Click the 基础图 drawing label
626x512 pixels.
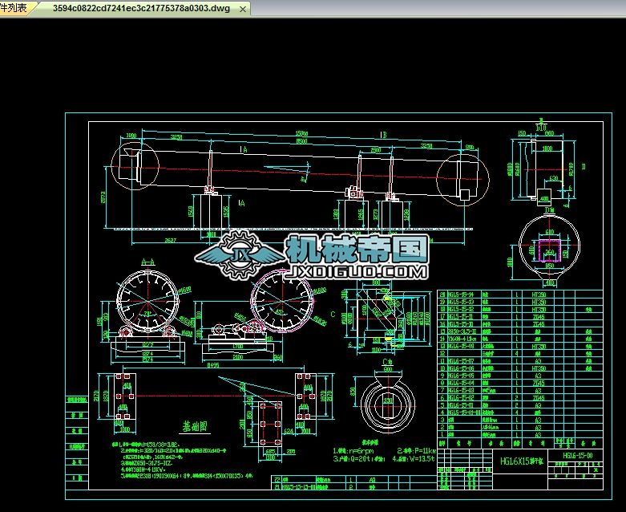point(196,427)
